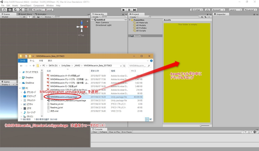Select Readme_en.txt in Explorer

[x=57, y=104]
